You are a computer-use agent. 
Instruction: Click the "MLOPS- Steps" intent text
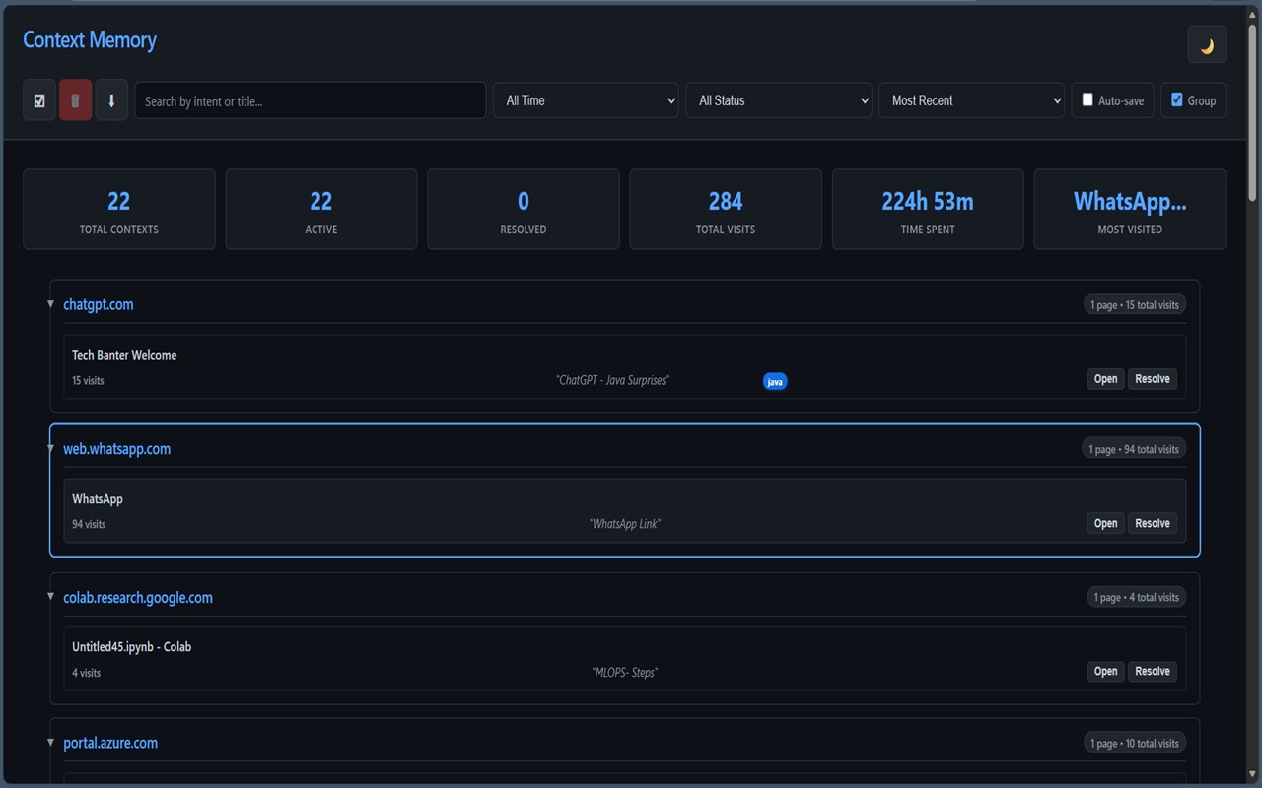coord(625,672)
